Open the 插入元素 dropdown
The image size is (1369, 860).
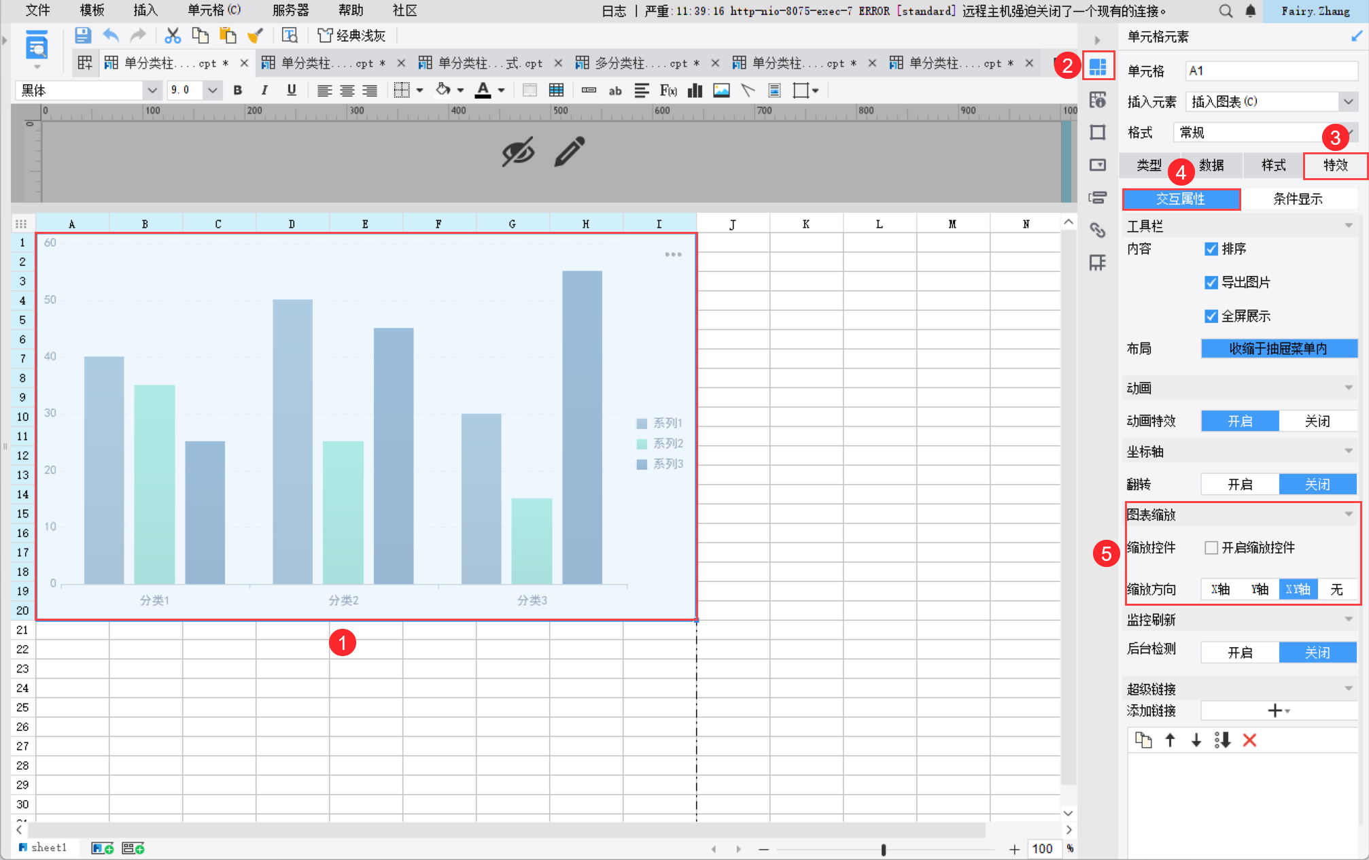(1347, 102)
